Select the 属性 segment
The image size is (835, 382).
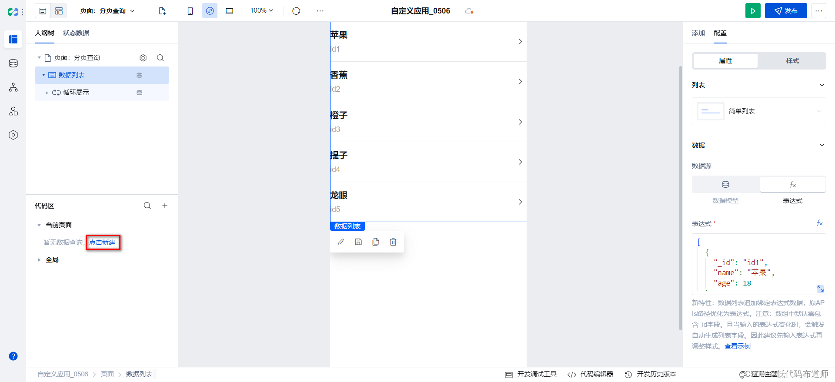click(x=725, y=61)
